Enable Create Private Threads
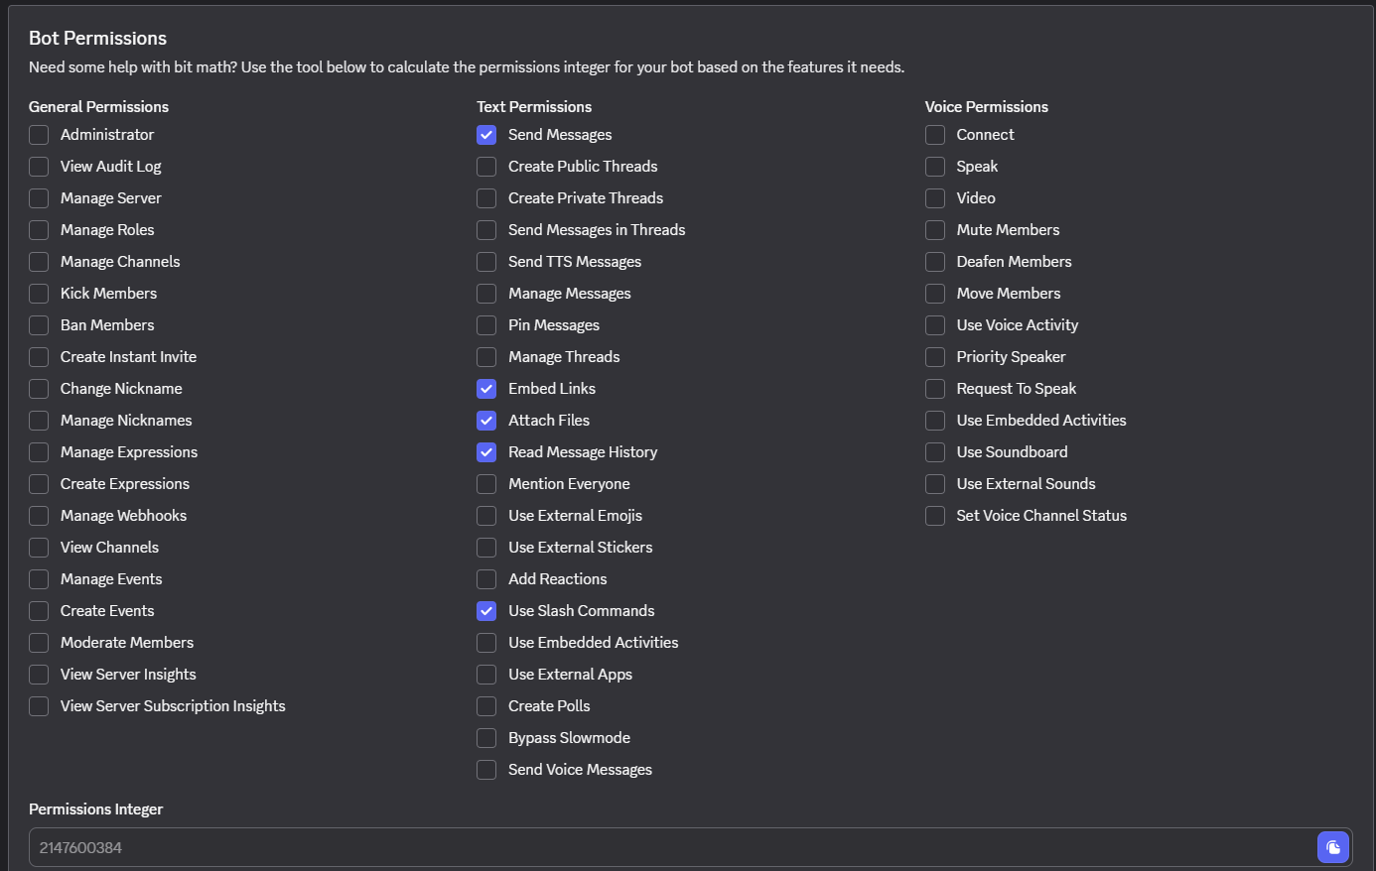Screen dimensions: 1376x871 (486, 198)
